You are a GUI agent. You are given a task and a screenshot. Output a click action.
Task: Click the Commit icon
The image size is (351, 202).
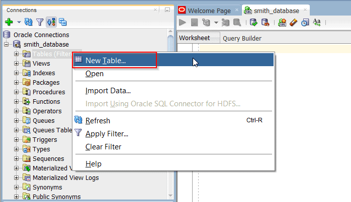click(x=253, y=23)
